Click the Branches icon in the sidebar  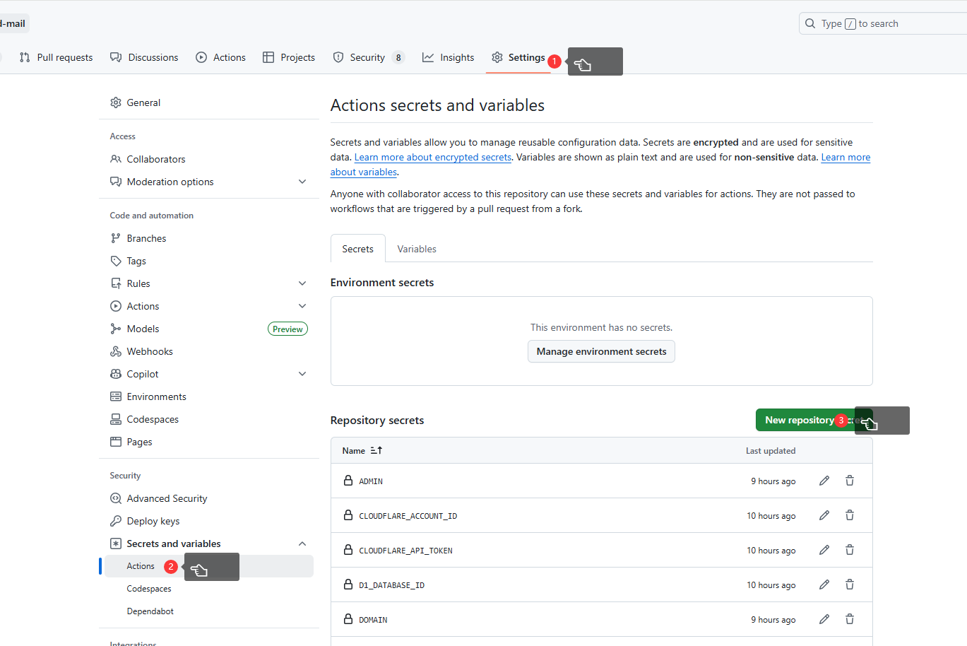click(x=115, y=238)
